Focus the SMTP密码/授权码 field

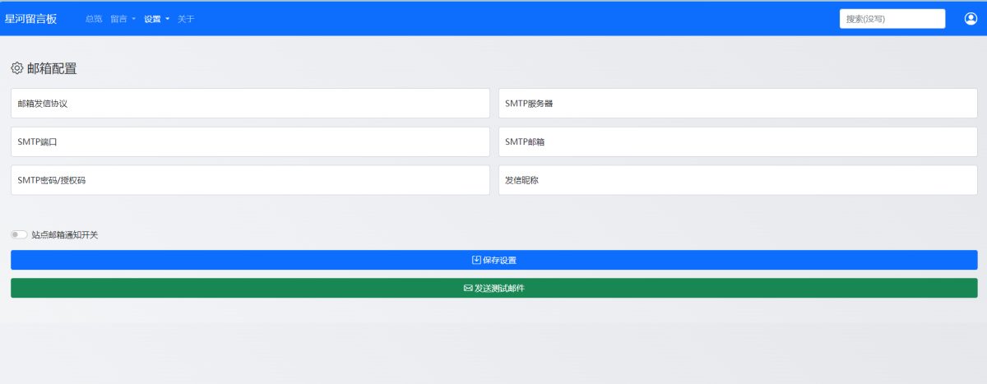(x=250, y=180)
